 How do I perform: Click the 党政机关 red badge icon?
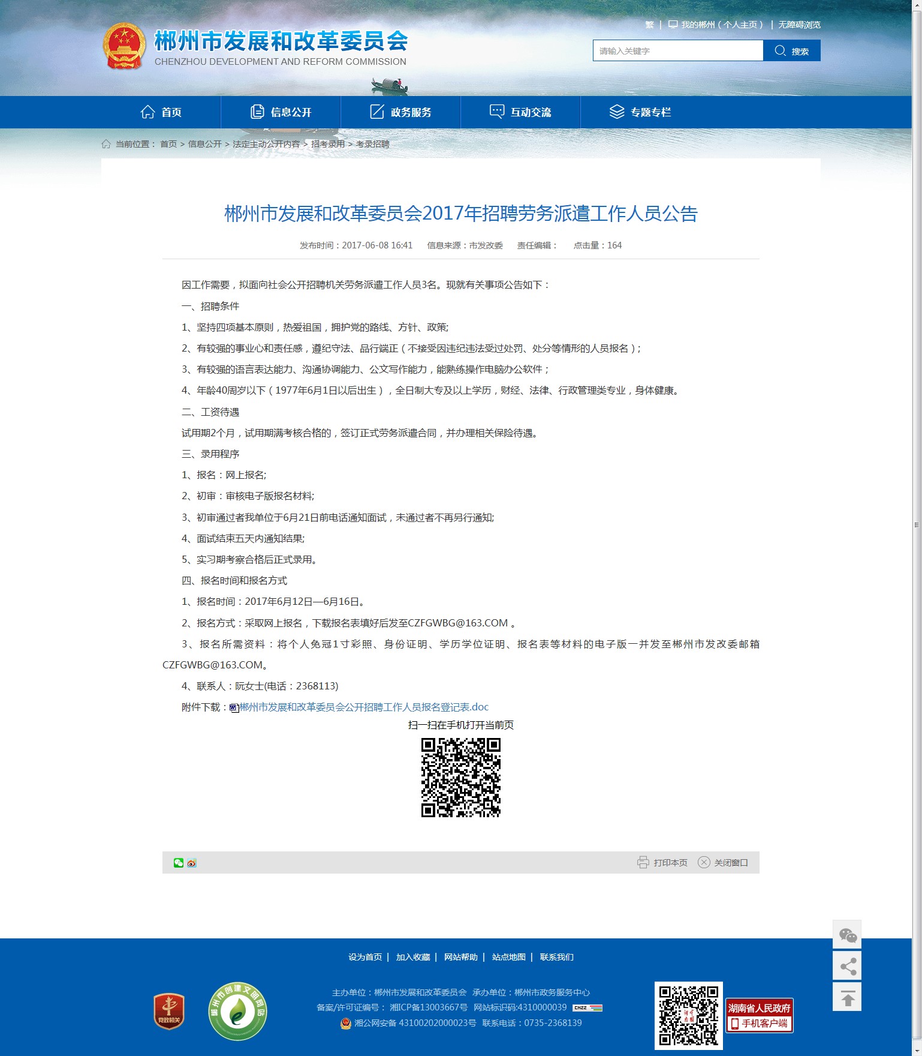pos(169,1012)
